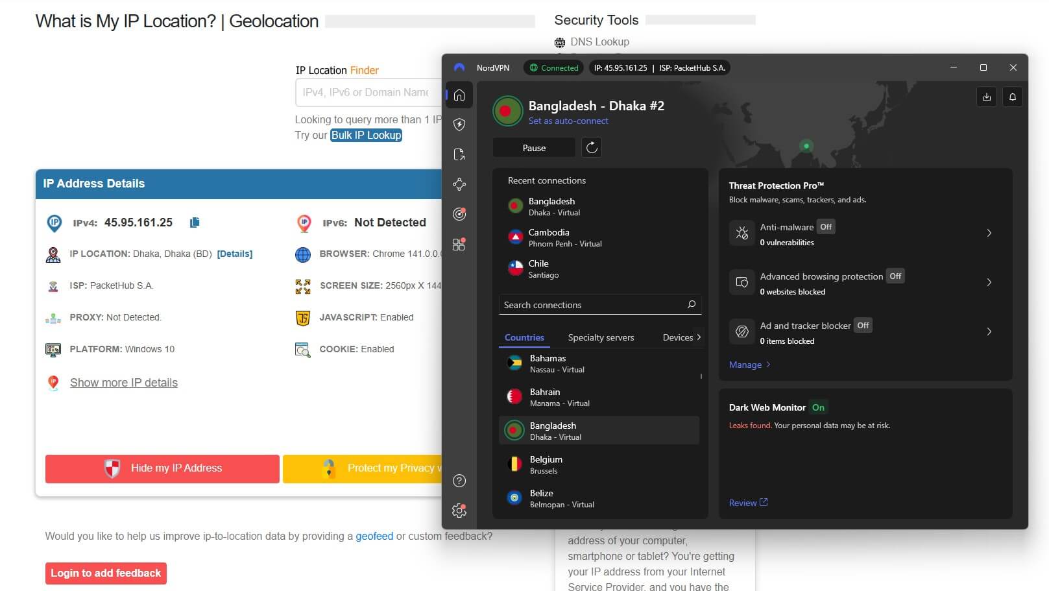1049x591 pixels.
Task: Copy the IPv4 address using the copy icon
Action: point(194,223)
